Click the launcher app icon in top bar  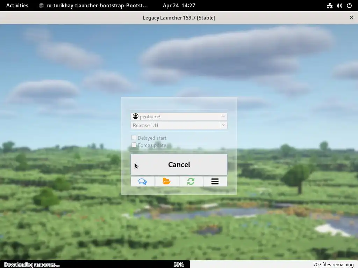click(x=41, y=6)
